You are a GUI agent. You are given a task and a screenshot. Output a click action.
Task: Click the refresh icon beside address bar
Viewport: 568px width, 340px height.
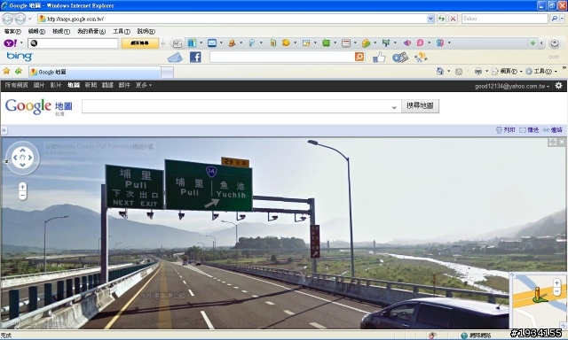coord(441,19)
